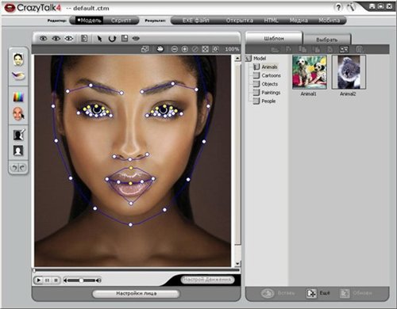The height and width of the screenshot is (309, 397).
Task: Click the portrait silhouette sidebar icon
Action: 18,151
